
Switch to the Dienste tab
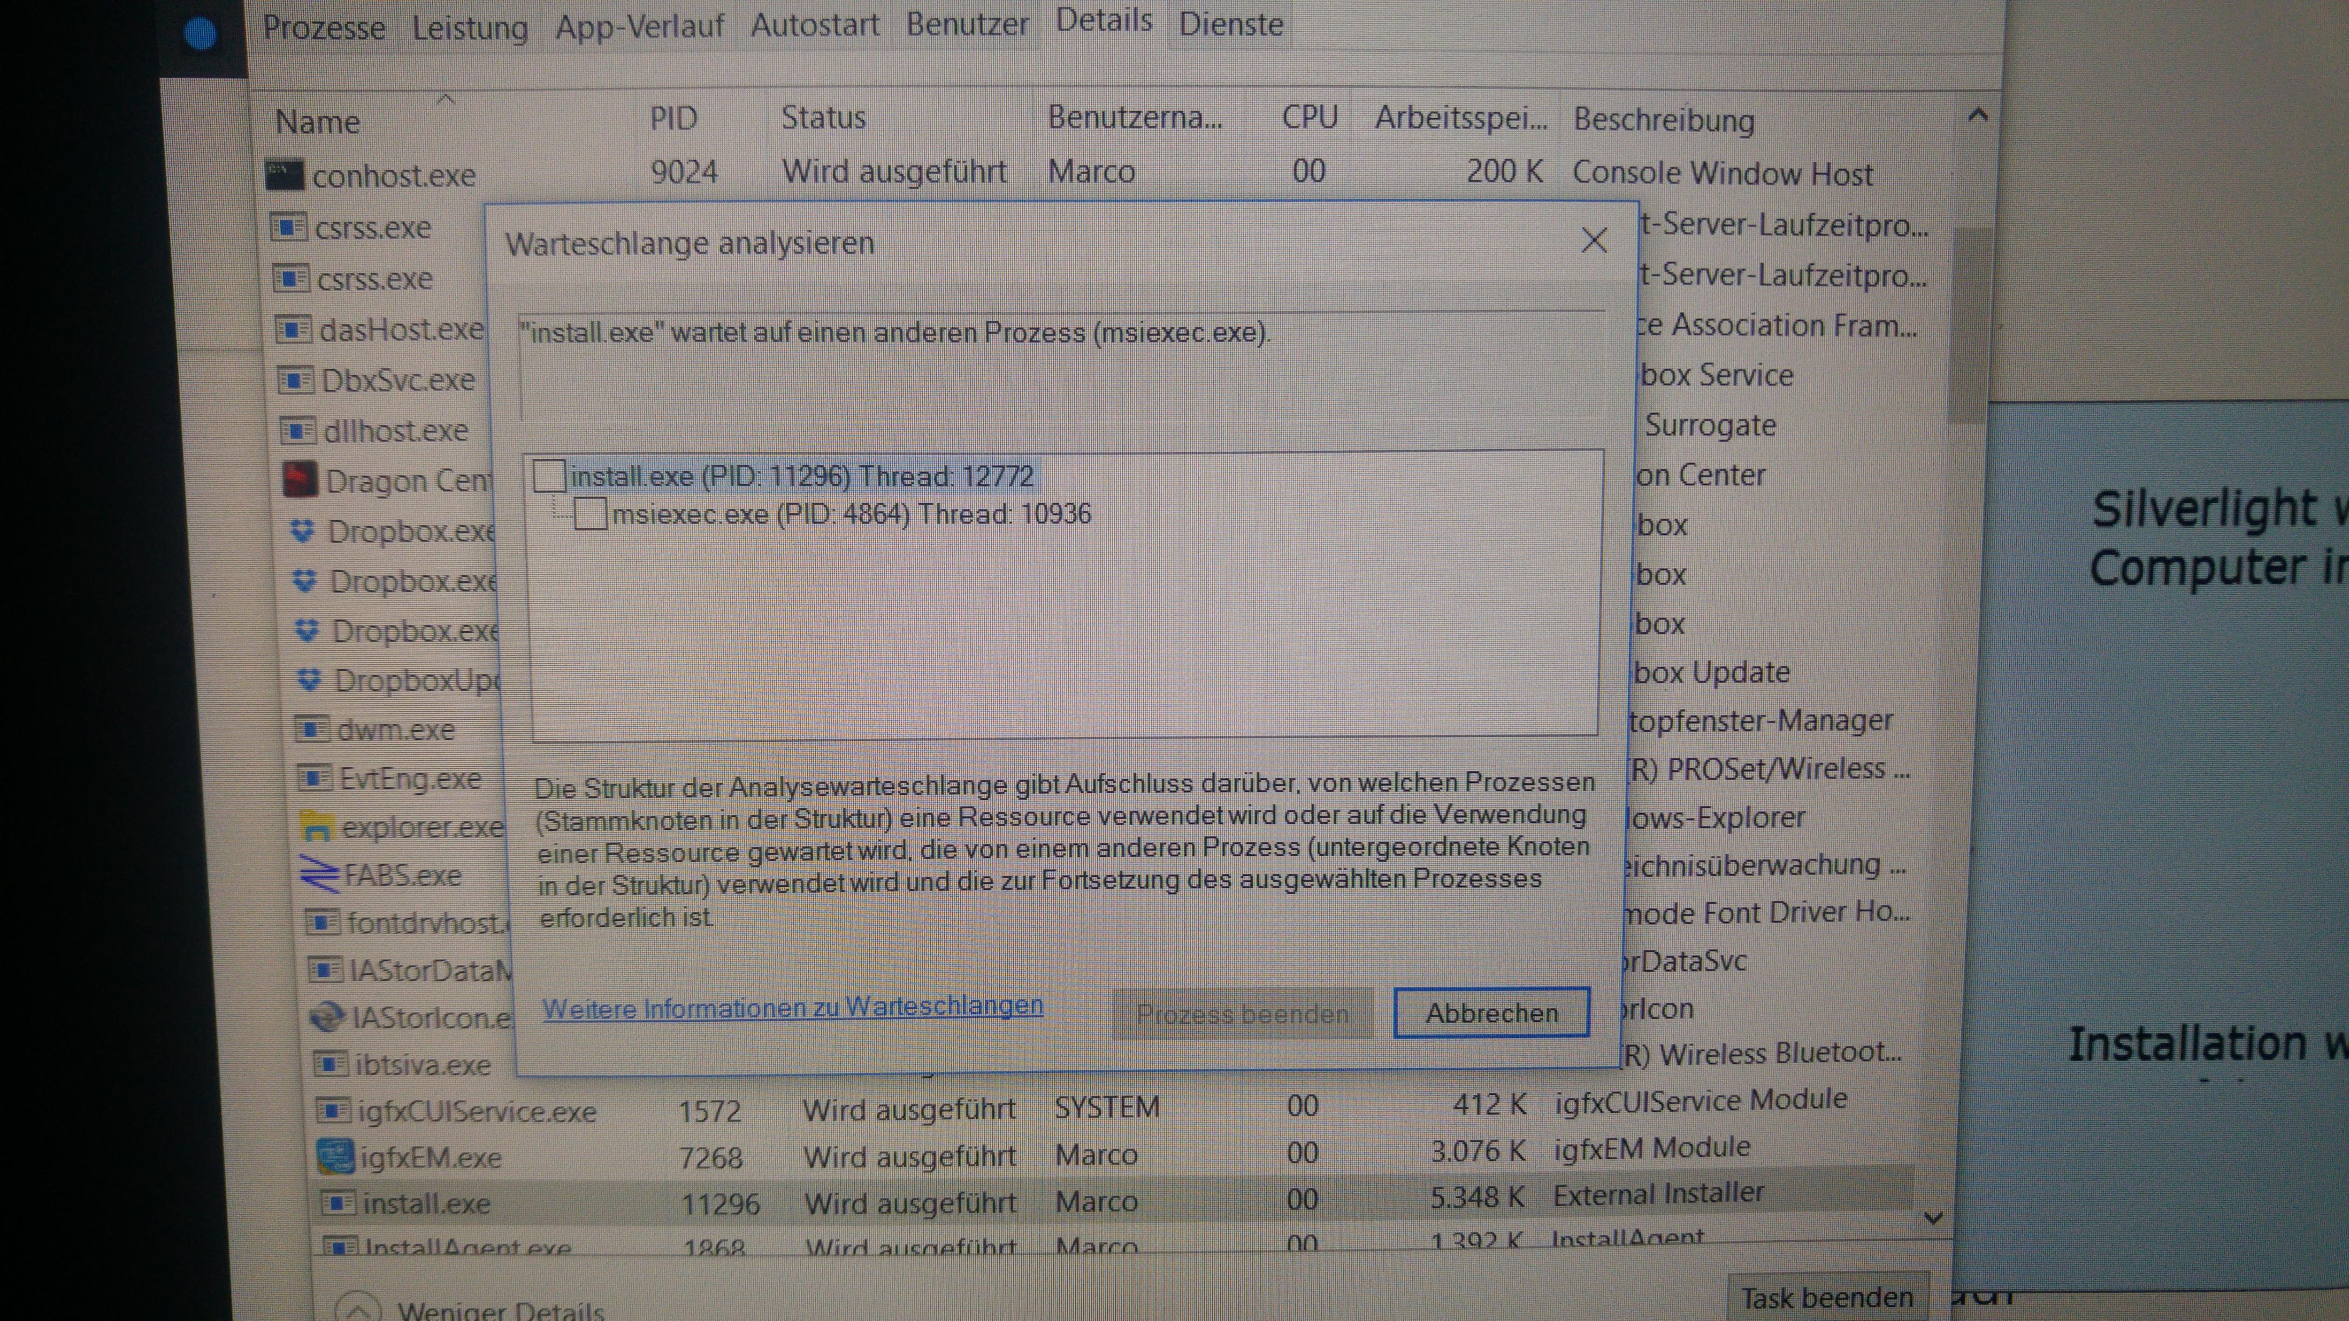coord(1230,25)
